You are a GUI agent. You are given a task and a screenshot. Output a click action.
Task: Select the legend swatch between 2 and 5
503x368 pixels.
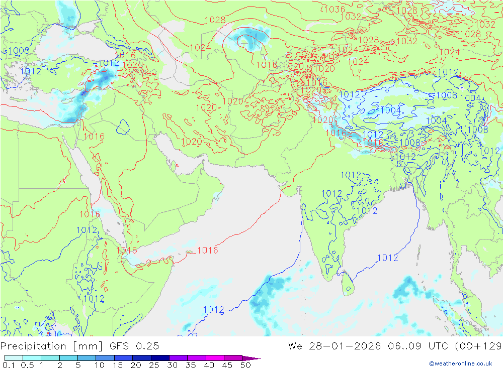coord(68,358)
